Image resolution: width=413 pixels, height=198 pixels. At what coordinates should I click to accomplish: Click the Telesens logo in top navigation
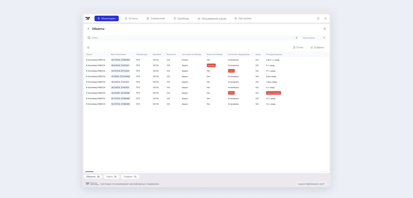pyautogui.click(x=88, y=18)
